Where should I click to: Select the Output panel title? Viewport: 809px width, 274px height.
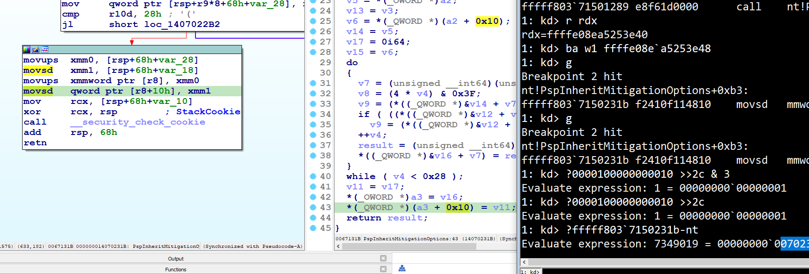[176, 259]
